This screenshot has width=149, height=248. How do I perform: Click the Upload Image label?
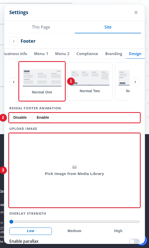click(23, 129)
